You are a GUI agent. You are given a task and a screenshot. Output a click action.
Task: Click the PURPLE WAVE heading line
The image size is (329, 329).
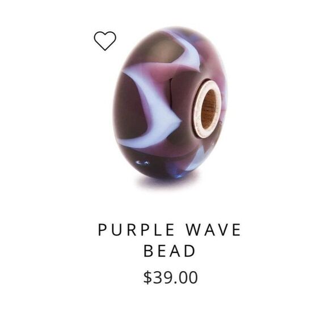[170, 230]
